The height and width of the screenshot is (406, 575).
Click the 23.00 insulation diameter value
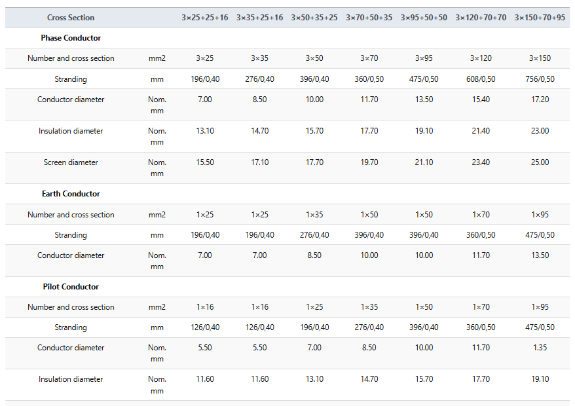pyautogui.click(x=540, y=130)
